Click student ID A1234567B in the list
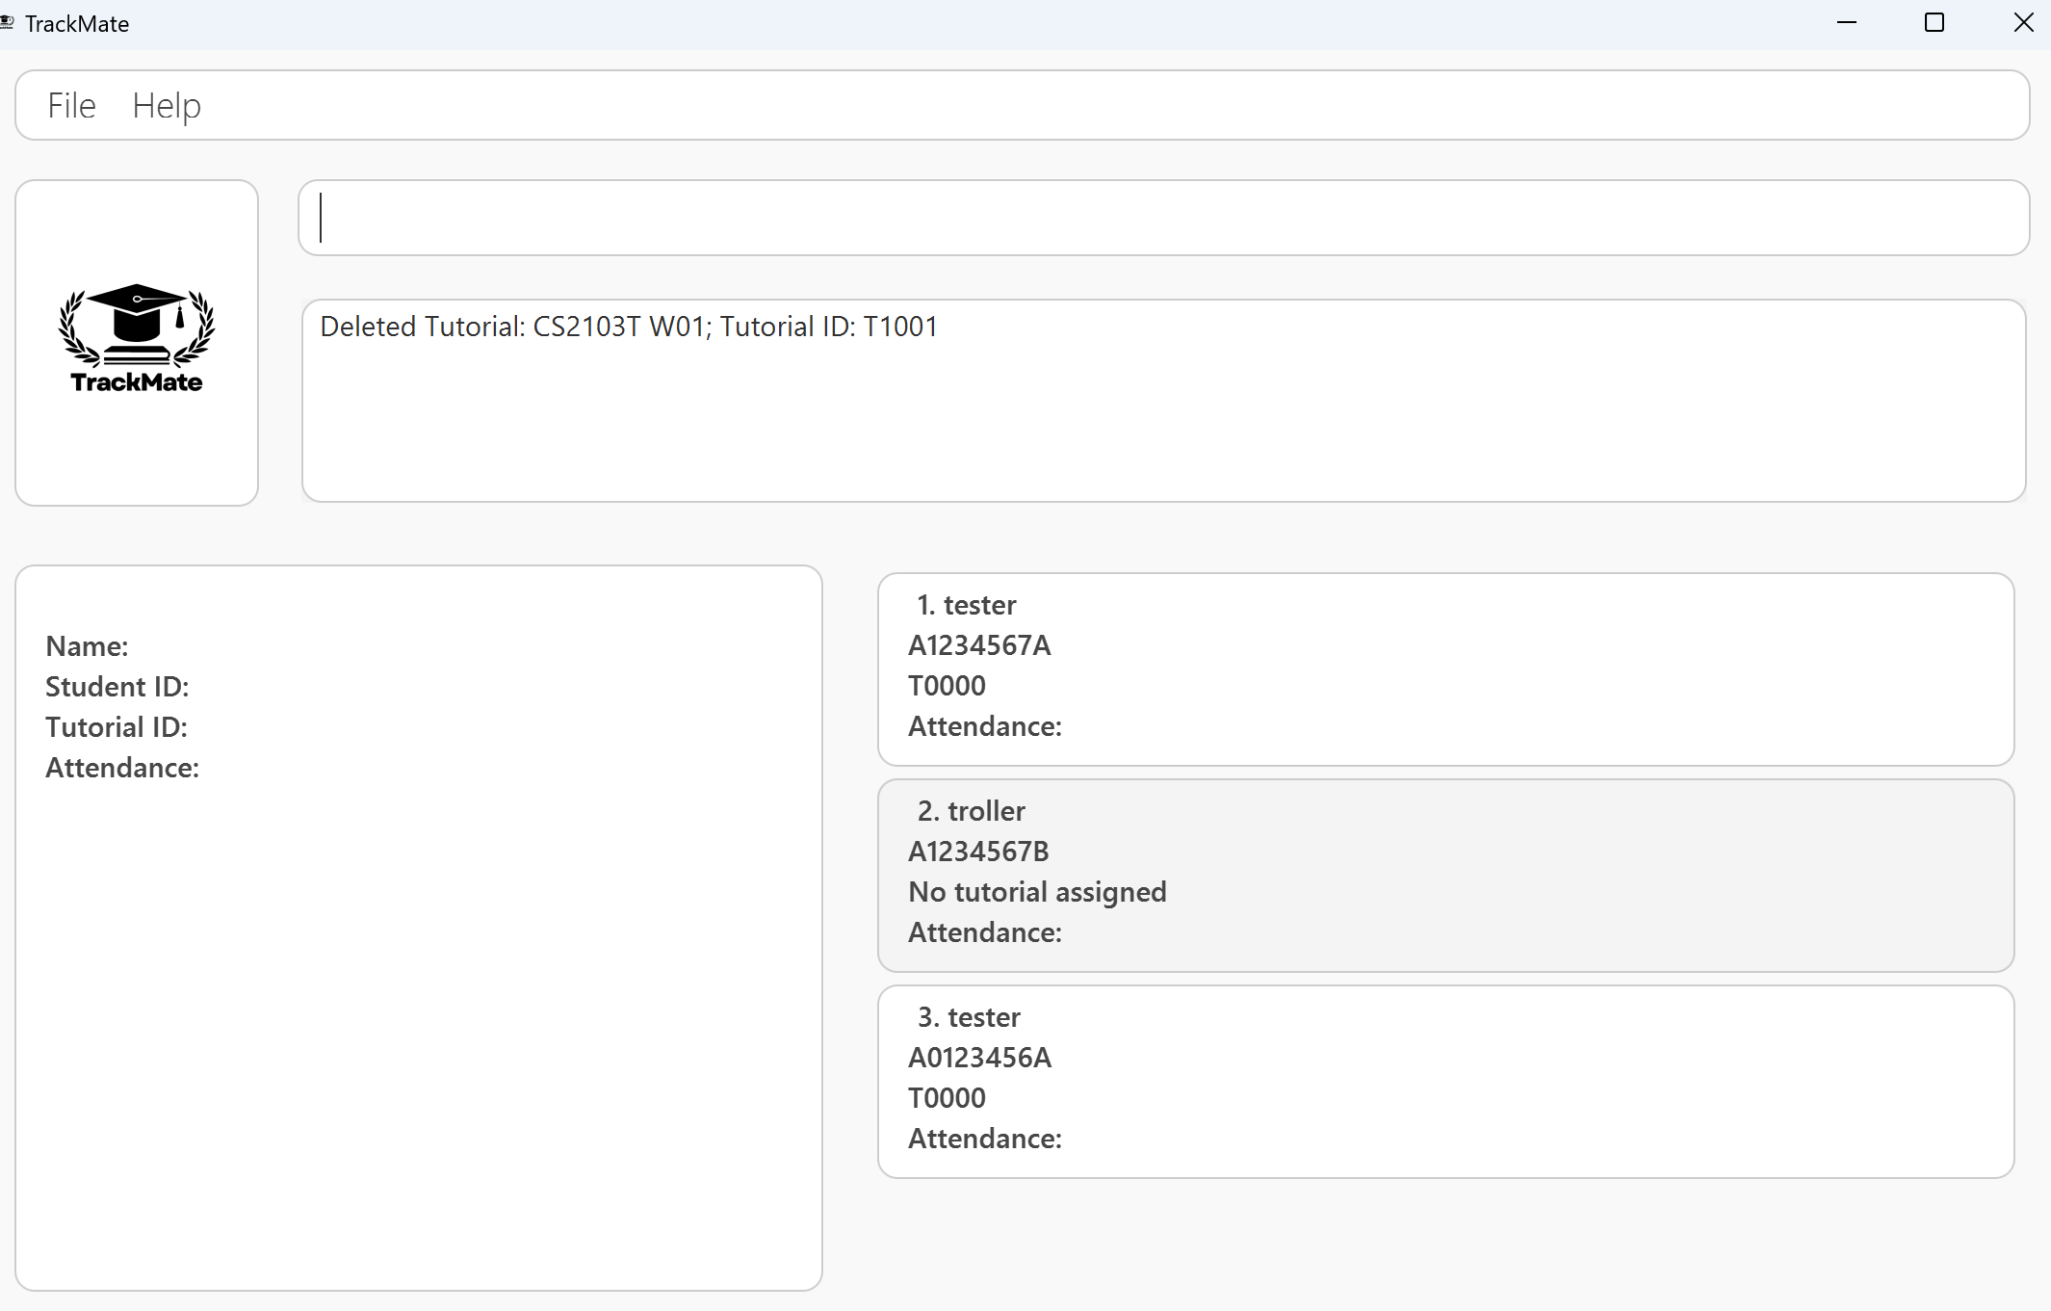The height and width of the screenshot is (1311, 2051). tap(978, 852)
